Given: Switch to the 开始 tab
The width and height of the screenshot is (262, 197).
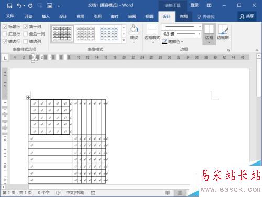Looking at the screenshot, I should (28, 16).
